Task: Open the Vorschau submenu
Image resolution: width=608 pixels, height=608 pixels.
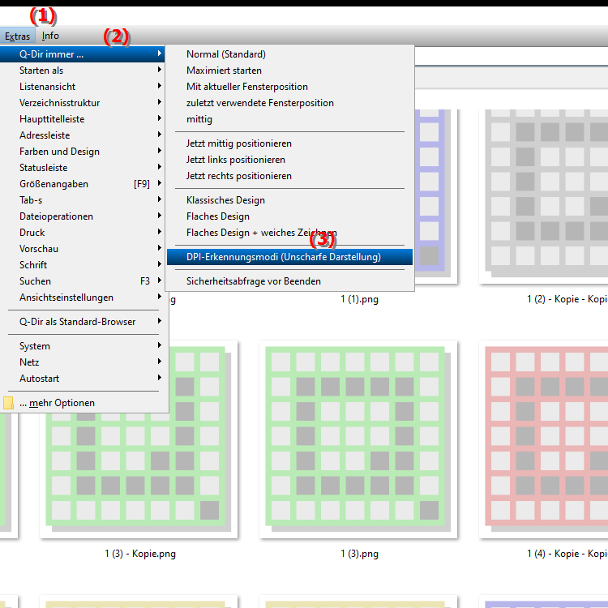Action: click(82, 249)
